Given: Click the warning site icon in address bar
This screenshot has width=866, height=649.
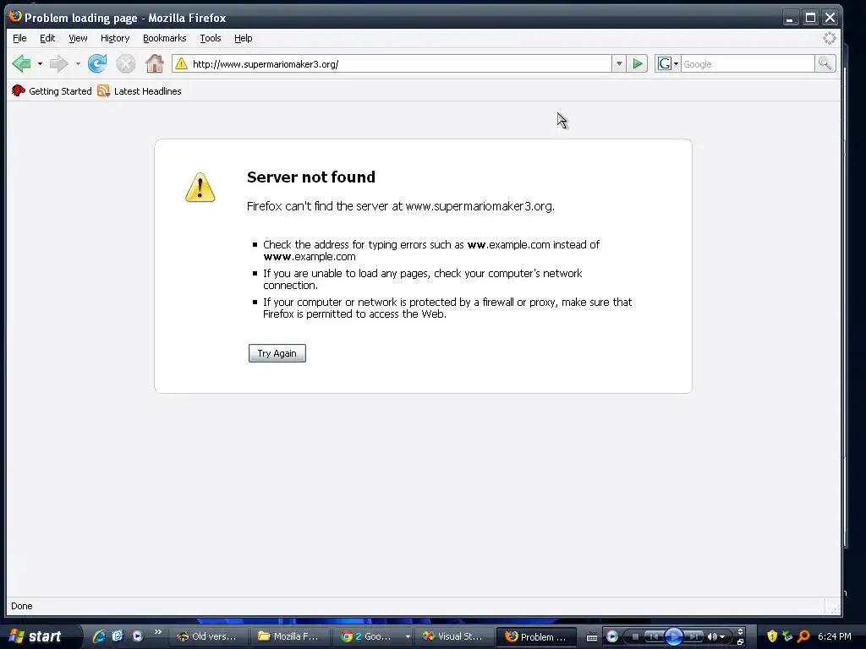Looking at the screenshot, I should coord(181,64).
